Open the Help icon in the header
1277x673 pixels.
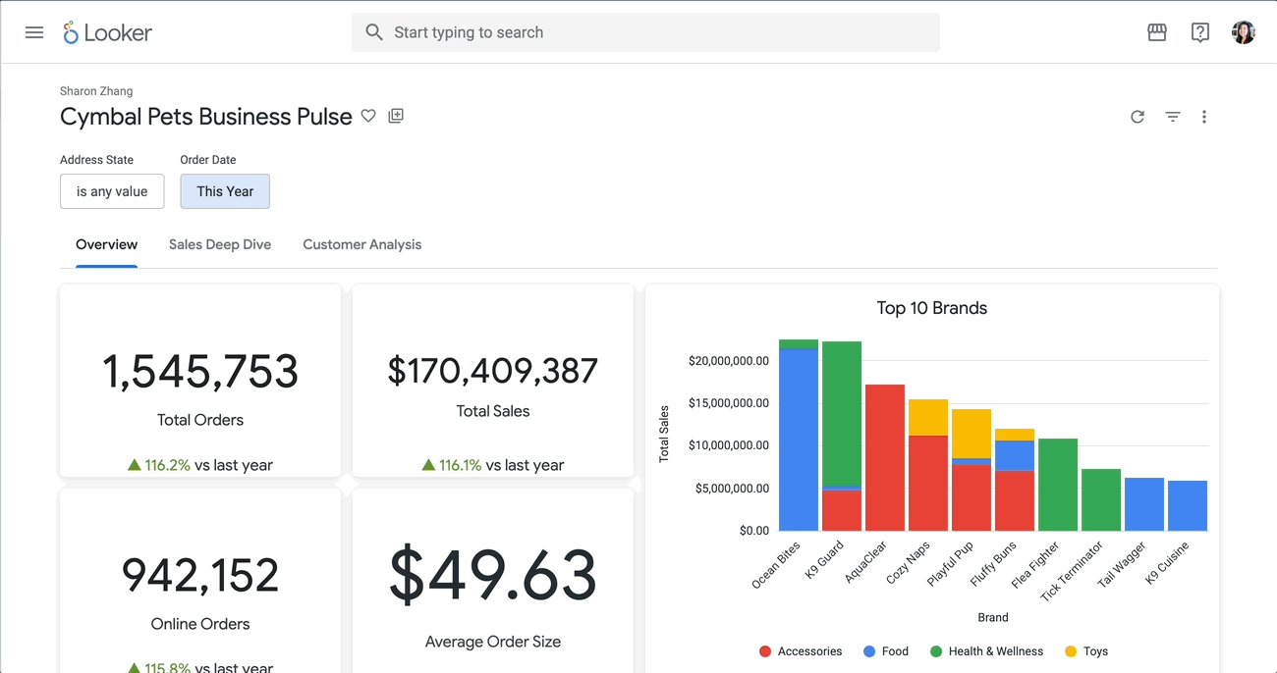[x=1199, y=31]
